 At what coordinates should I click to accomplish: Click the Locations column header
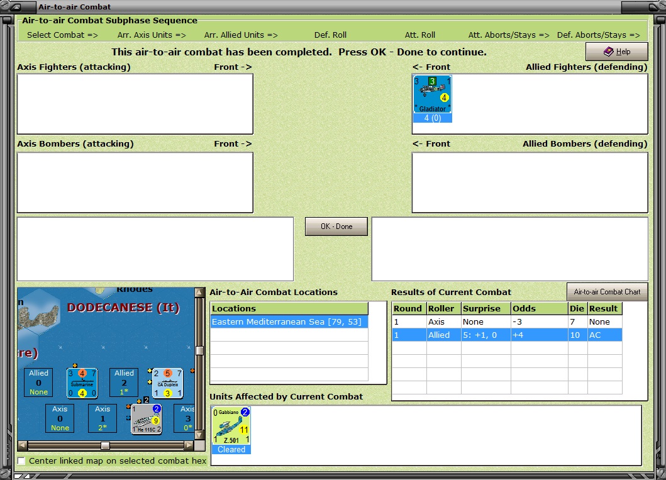[289, 308]
